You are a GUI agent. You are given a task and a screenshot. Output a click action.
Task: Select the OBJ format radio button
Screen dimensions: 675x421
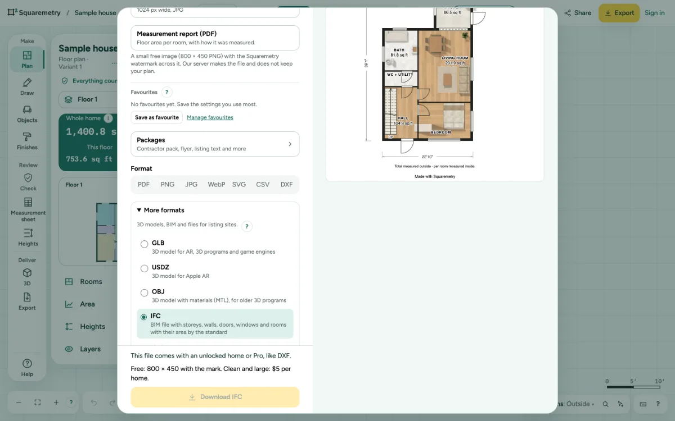pyautogui.click(x=145, y=292)
